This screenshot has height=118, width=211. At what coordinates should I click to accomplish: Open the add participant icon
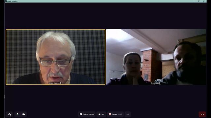pyautogui.click(x=10, y=114)
